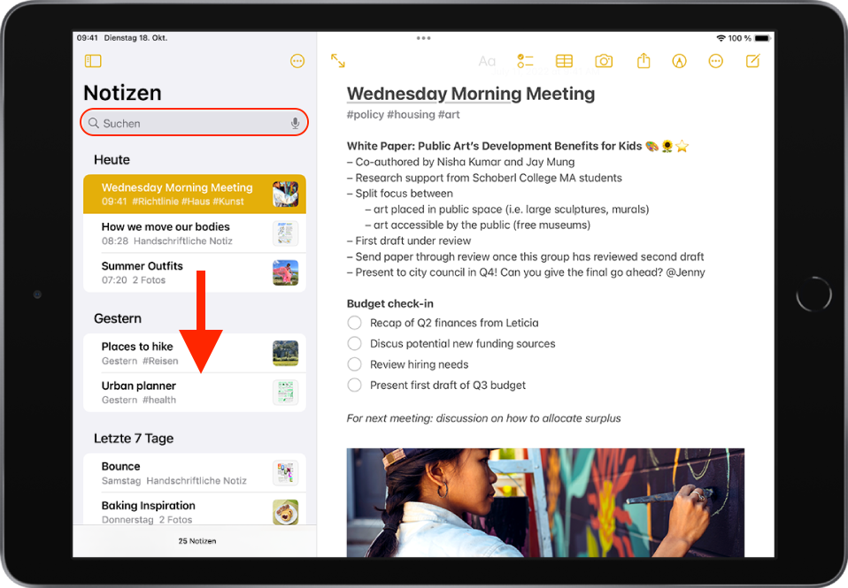
Task: Open the Wednesday Morning Meeting note
Action: coord(195,194)
